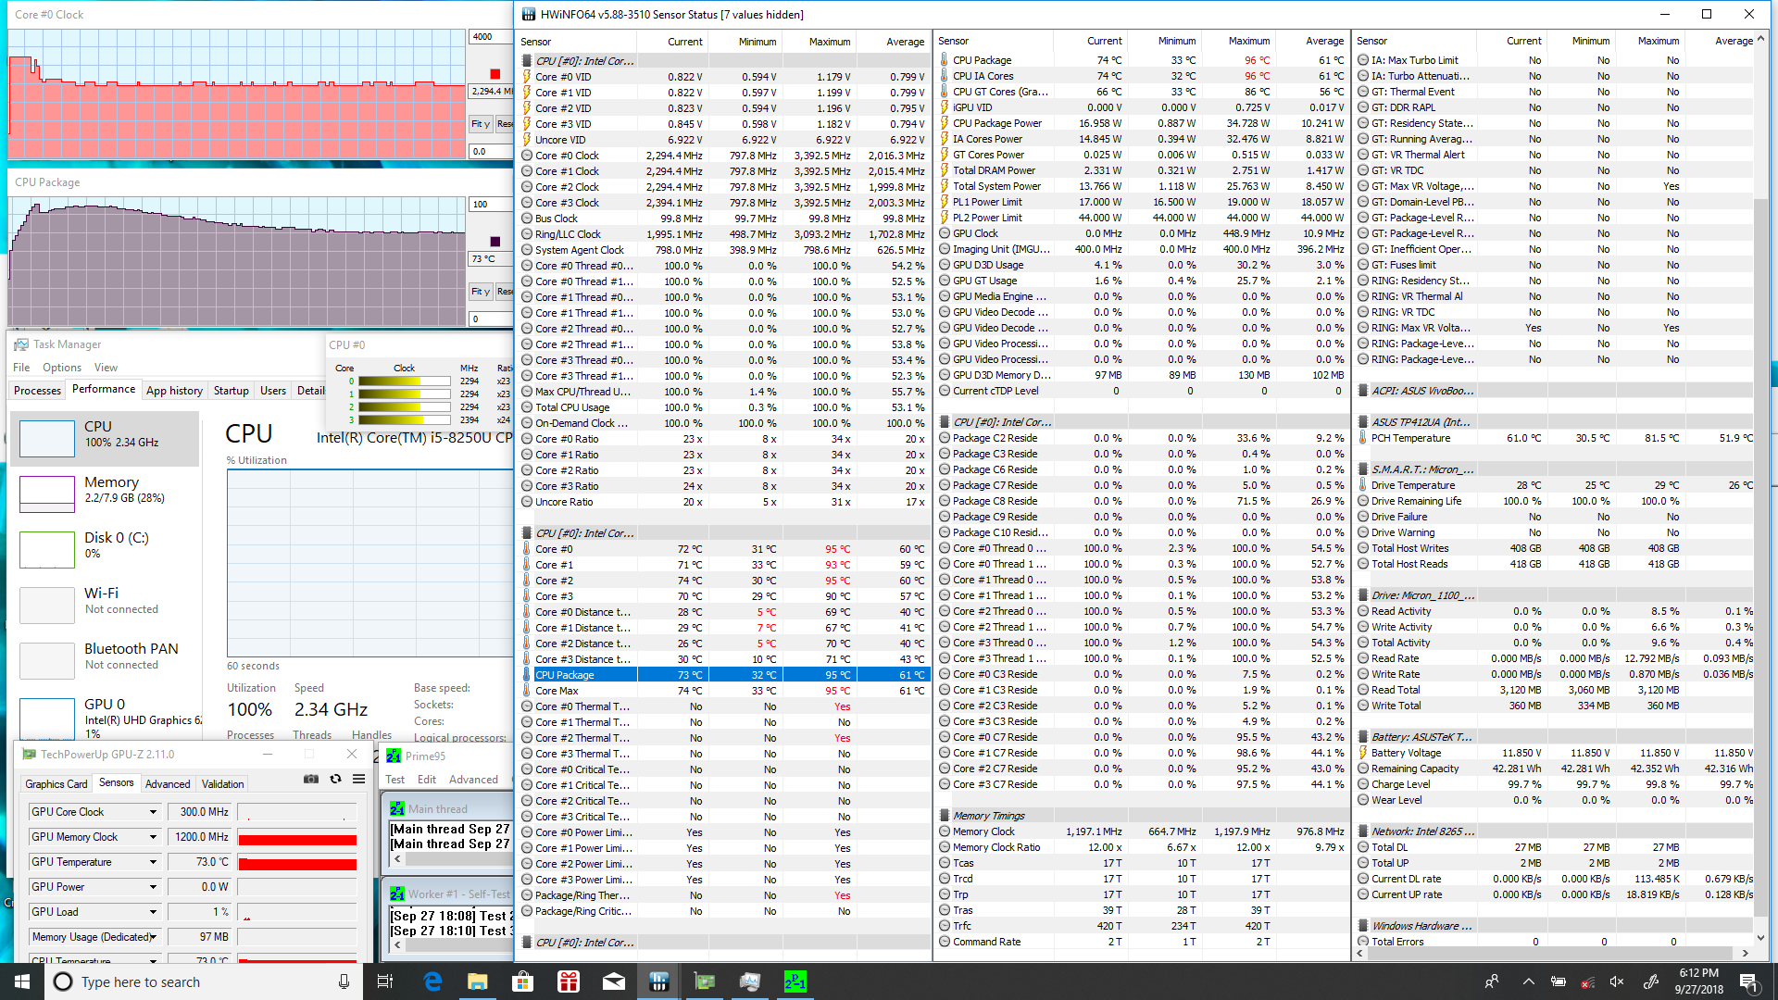Switch to the Graphics Card tab

[56, 783]
